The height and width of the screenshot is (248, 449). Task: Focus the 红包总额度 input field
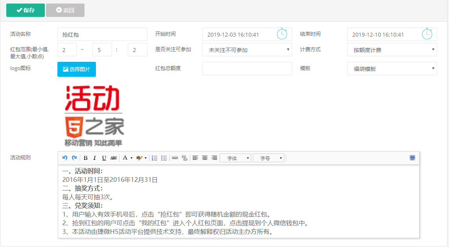pyautogui.click(x=247, y=68)
